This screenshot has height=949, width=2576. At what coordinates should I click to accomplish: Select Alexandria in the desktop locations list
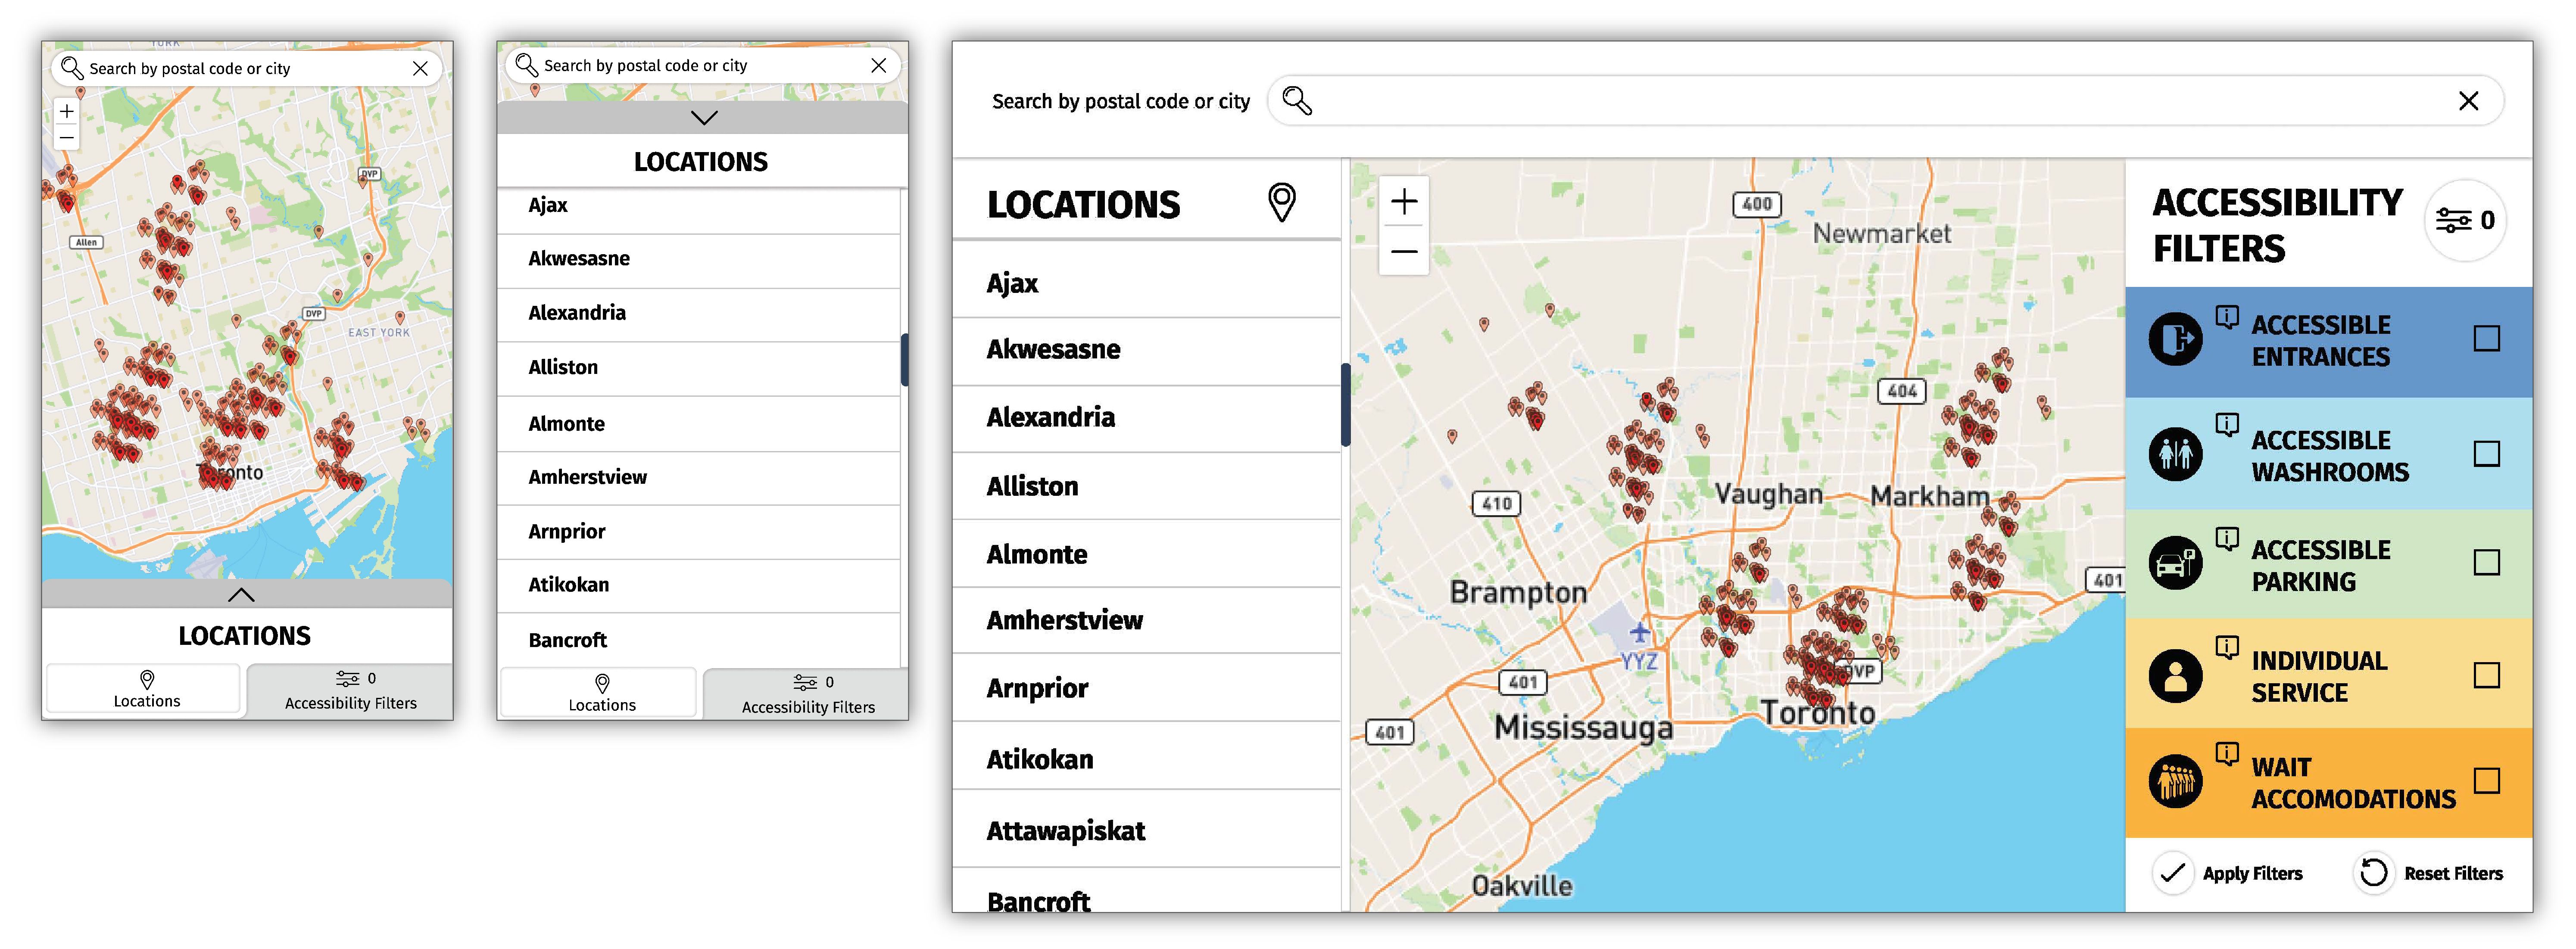pos(1050,418)
